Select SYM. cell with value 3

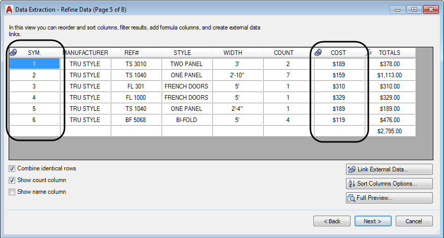coord(34,86)
